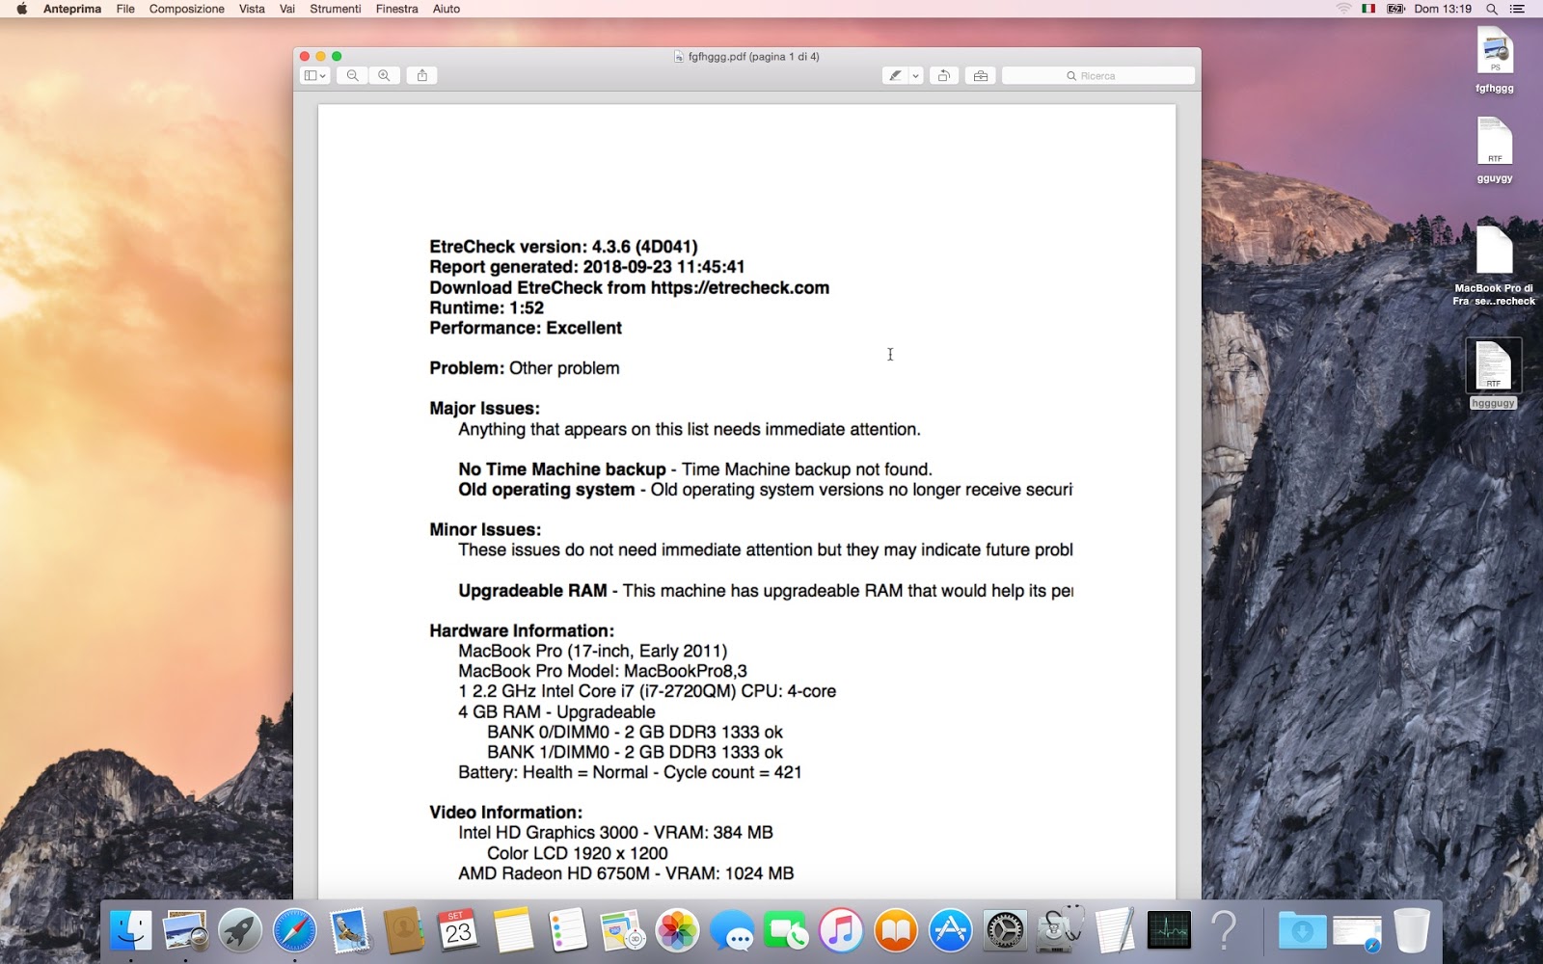Open Safari from the Dock
The image size is (1543, 964).
[294, 931]
